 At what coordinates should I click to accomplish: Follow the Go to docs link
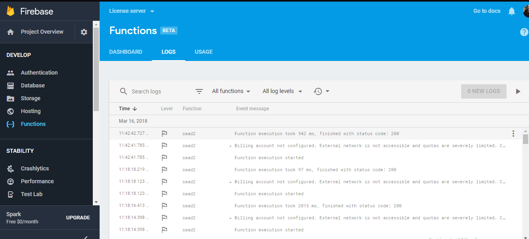(x=486, y=11)
